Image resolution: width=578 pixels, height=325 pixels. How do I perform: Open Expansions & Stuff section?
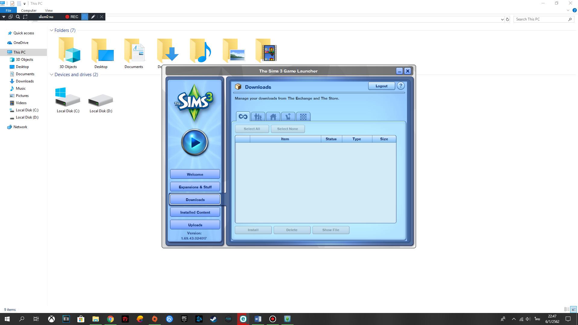coord(195,187)
